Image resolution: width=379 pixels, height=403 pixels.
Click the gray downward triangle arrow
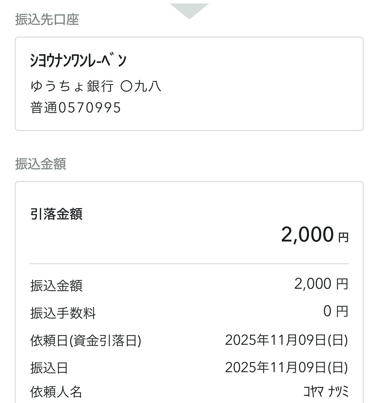tap(189, 10)
